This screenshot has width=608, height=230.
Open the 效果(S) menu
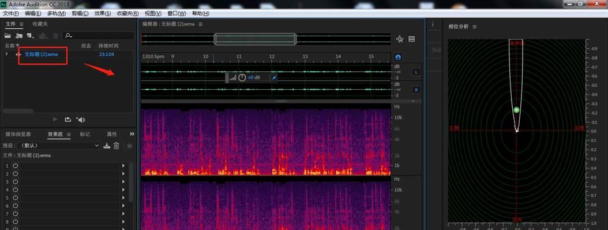click(103, 14)
